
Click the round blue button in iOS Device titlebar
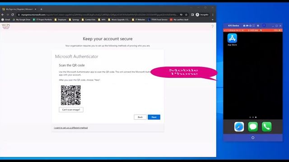coord(264,26)
